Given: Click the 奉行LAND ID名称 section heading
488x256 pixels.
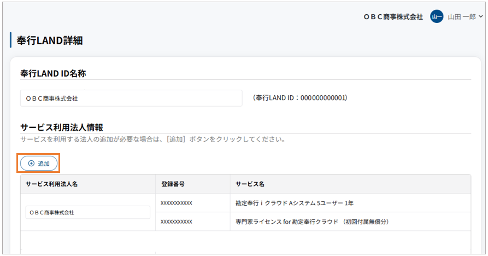Looking at the screenshot, I should point(53,73).
